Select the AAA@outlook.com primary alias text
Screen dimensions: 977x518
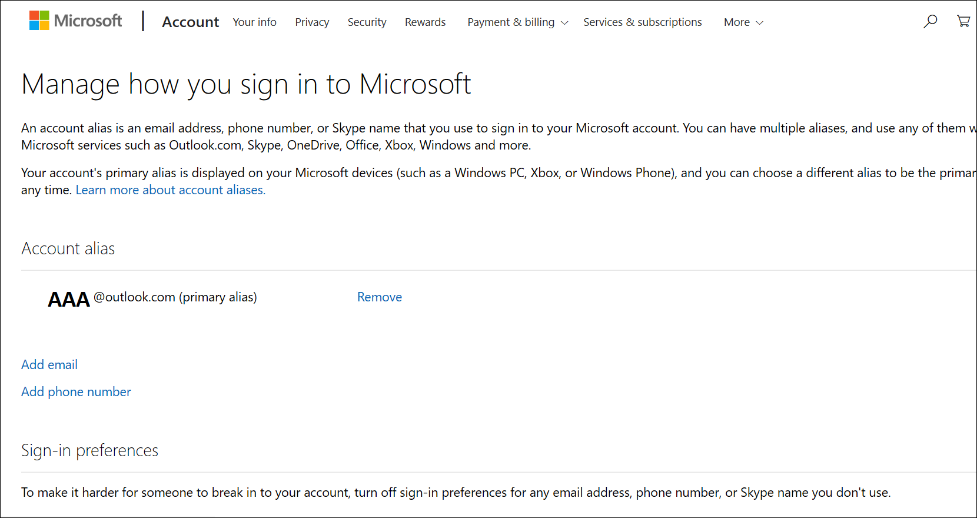(152, 298)
